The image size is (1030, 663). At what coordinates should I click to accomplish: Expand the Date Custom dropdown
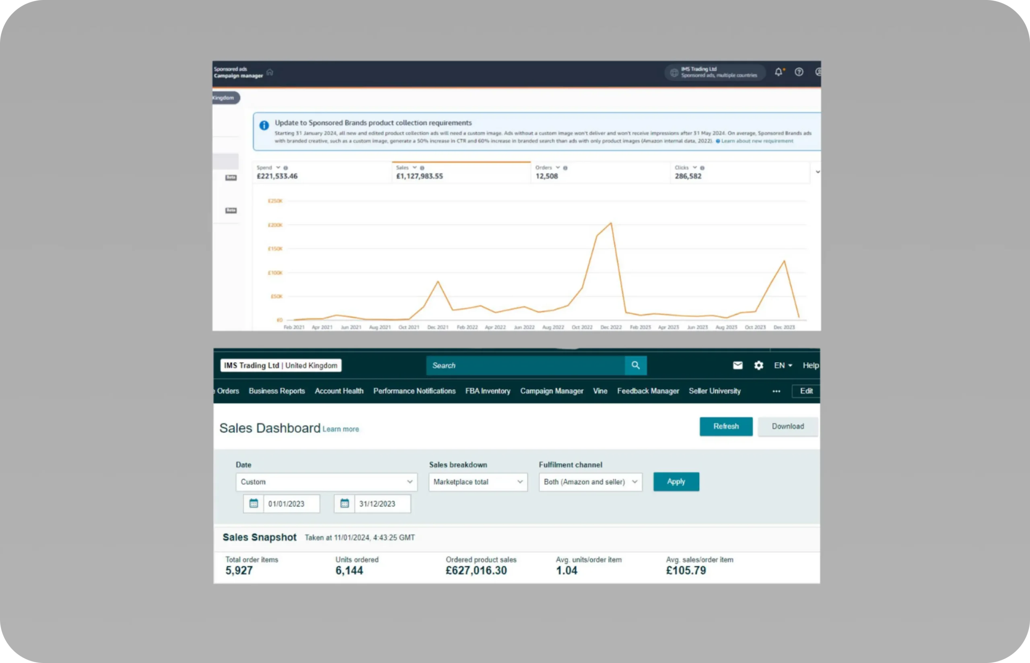(327, 482)
